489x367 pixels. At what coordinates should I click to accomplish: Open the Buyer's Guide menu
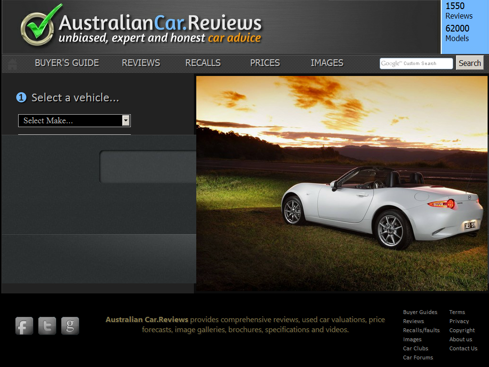click(67, 63)
